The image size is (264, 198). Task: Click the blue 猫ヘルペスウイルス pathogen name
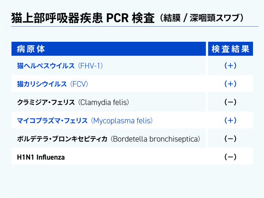[46, 66]
